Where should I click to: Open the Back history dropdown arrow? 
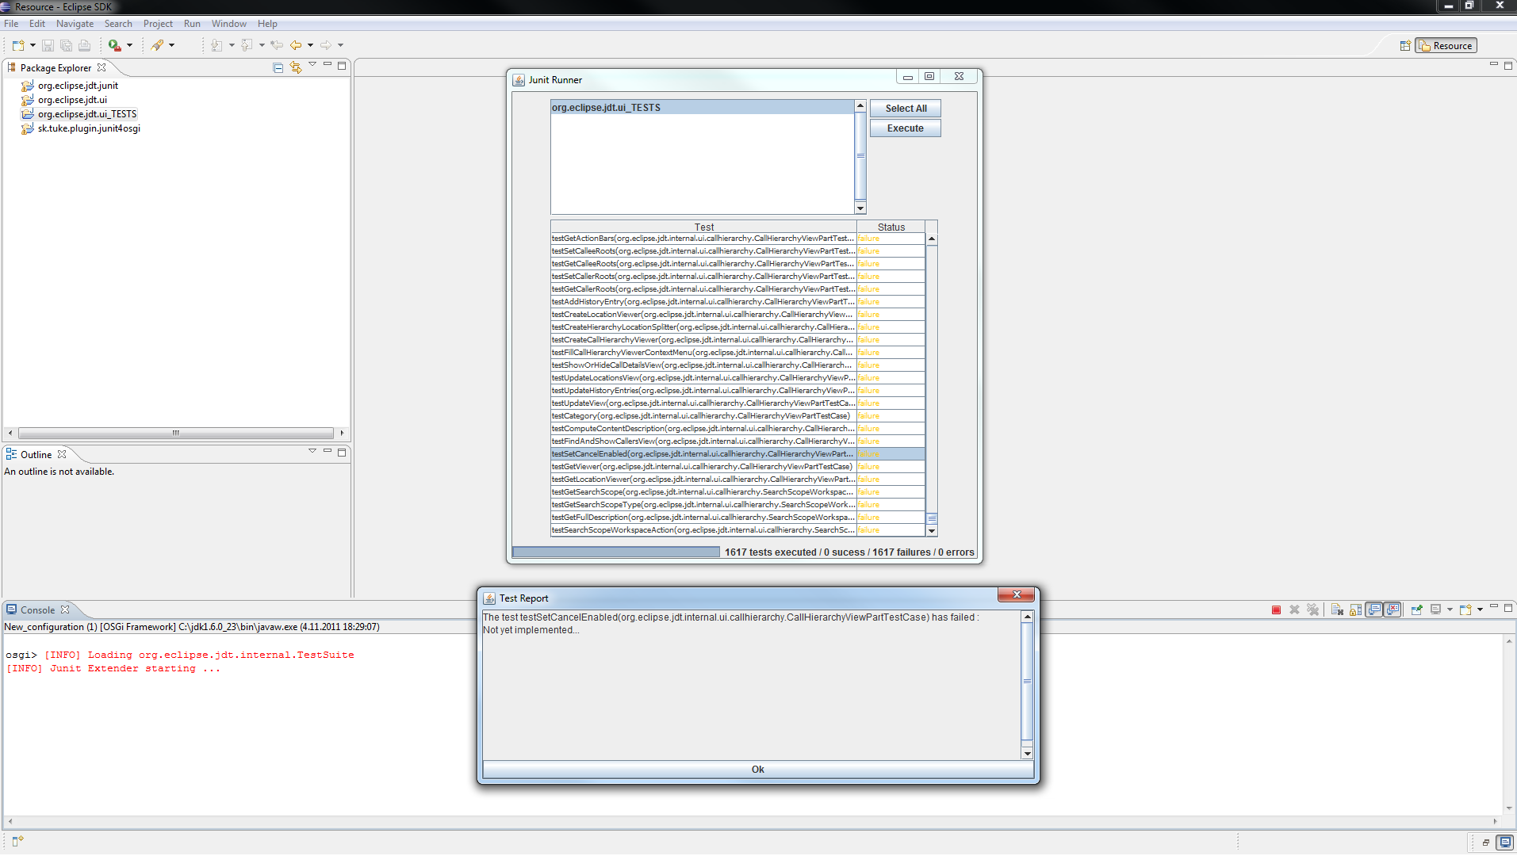(310, 45)
